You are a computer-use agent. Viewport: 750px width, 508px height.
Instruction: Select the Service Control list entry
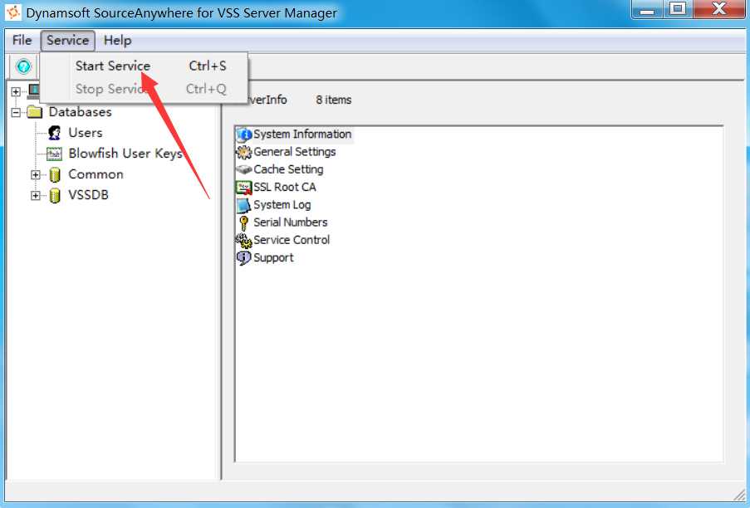coord(292,241)
